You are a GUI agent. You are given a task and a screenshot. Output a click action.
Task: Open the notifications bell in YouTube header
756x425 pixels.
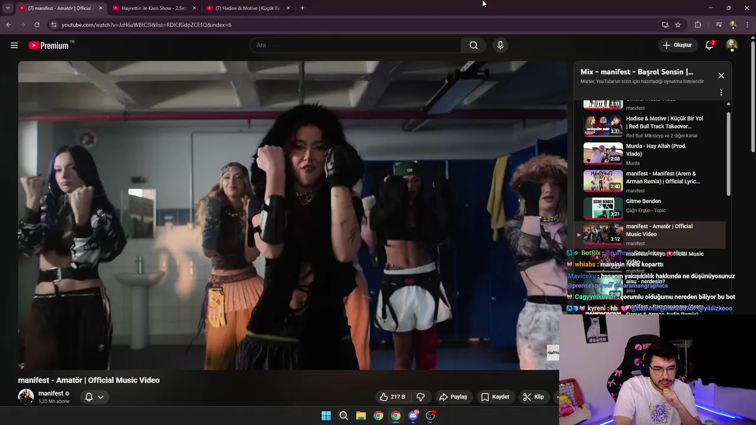point(710,45)
